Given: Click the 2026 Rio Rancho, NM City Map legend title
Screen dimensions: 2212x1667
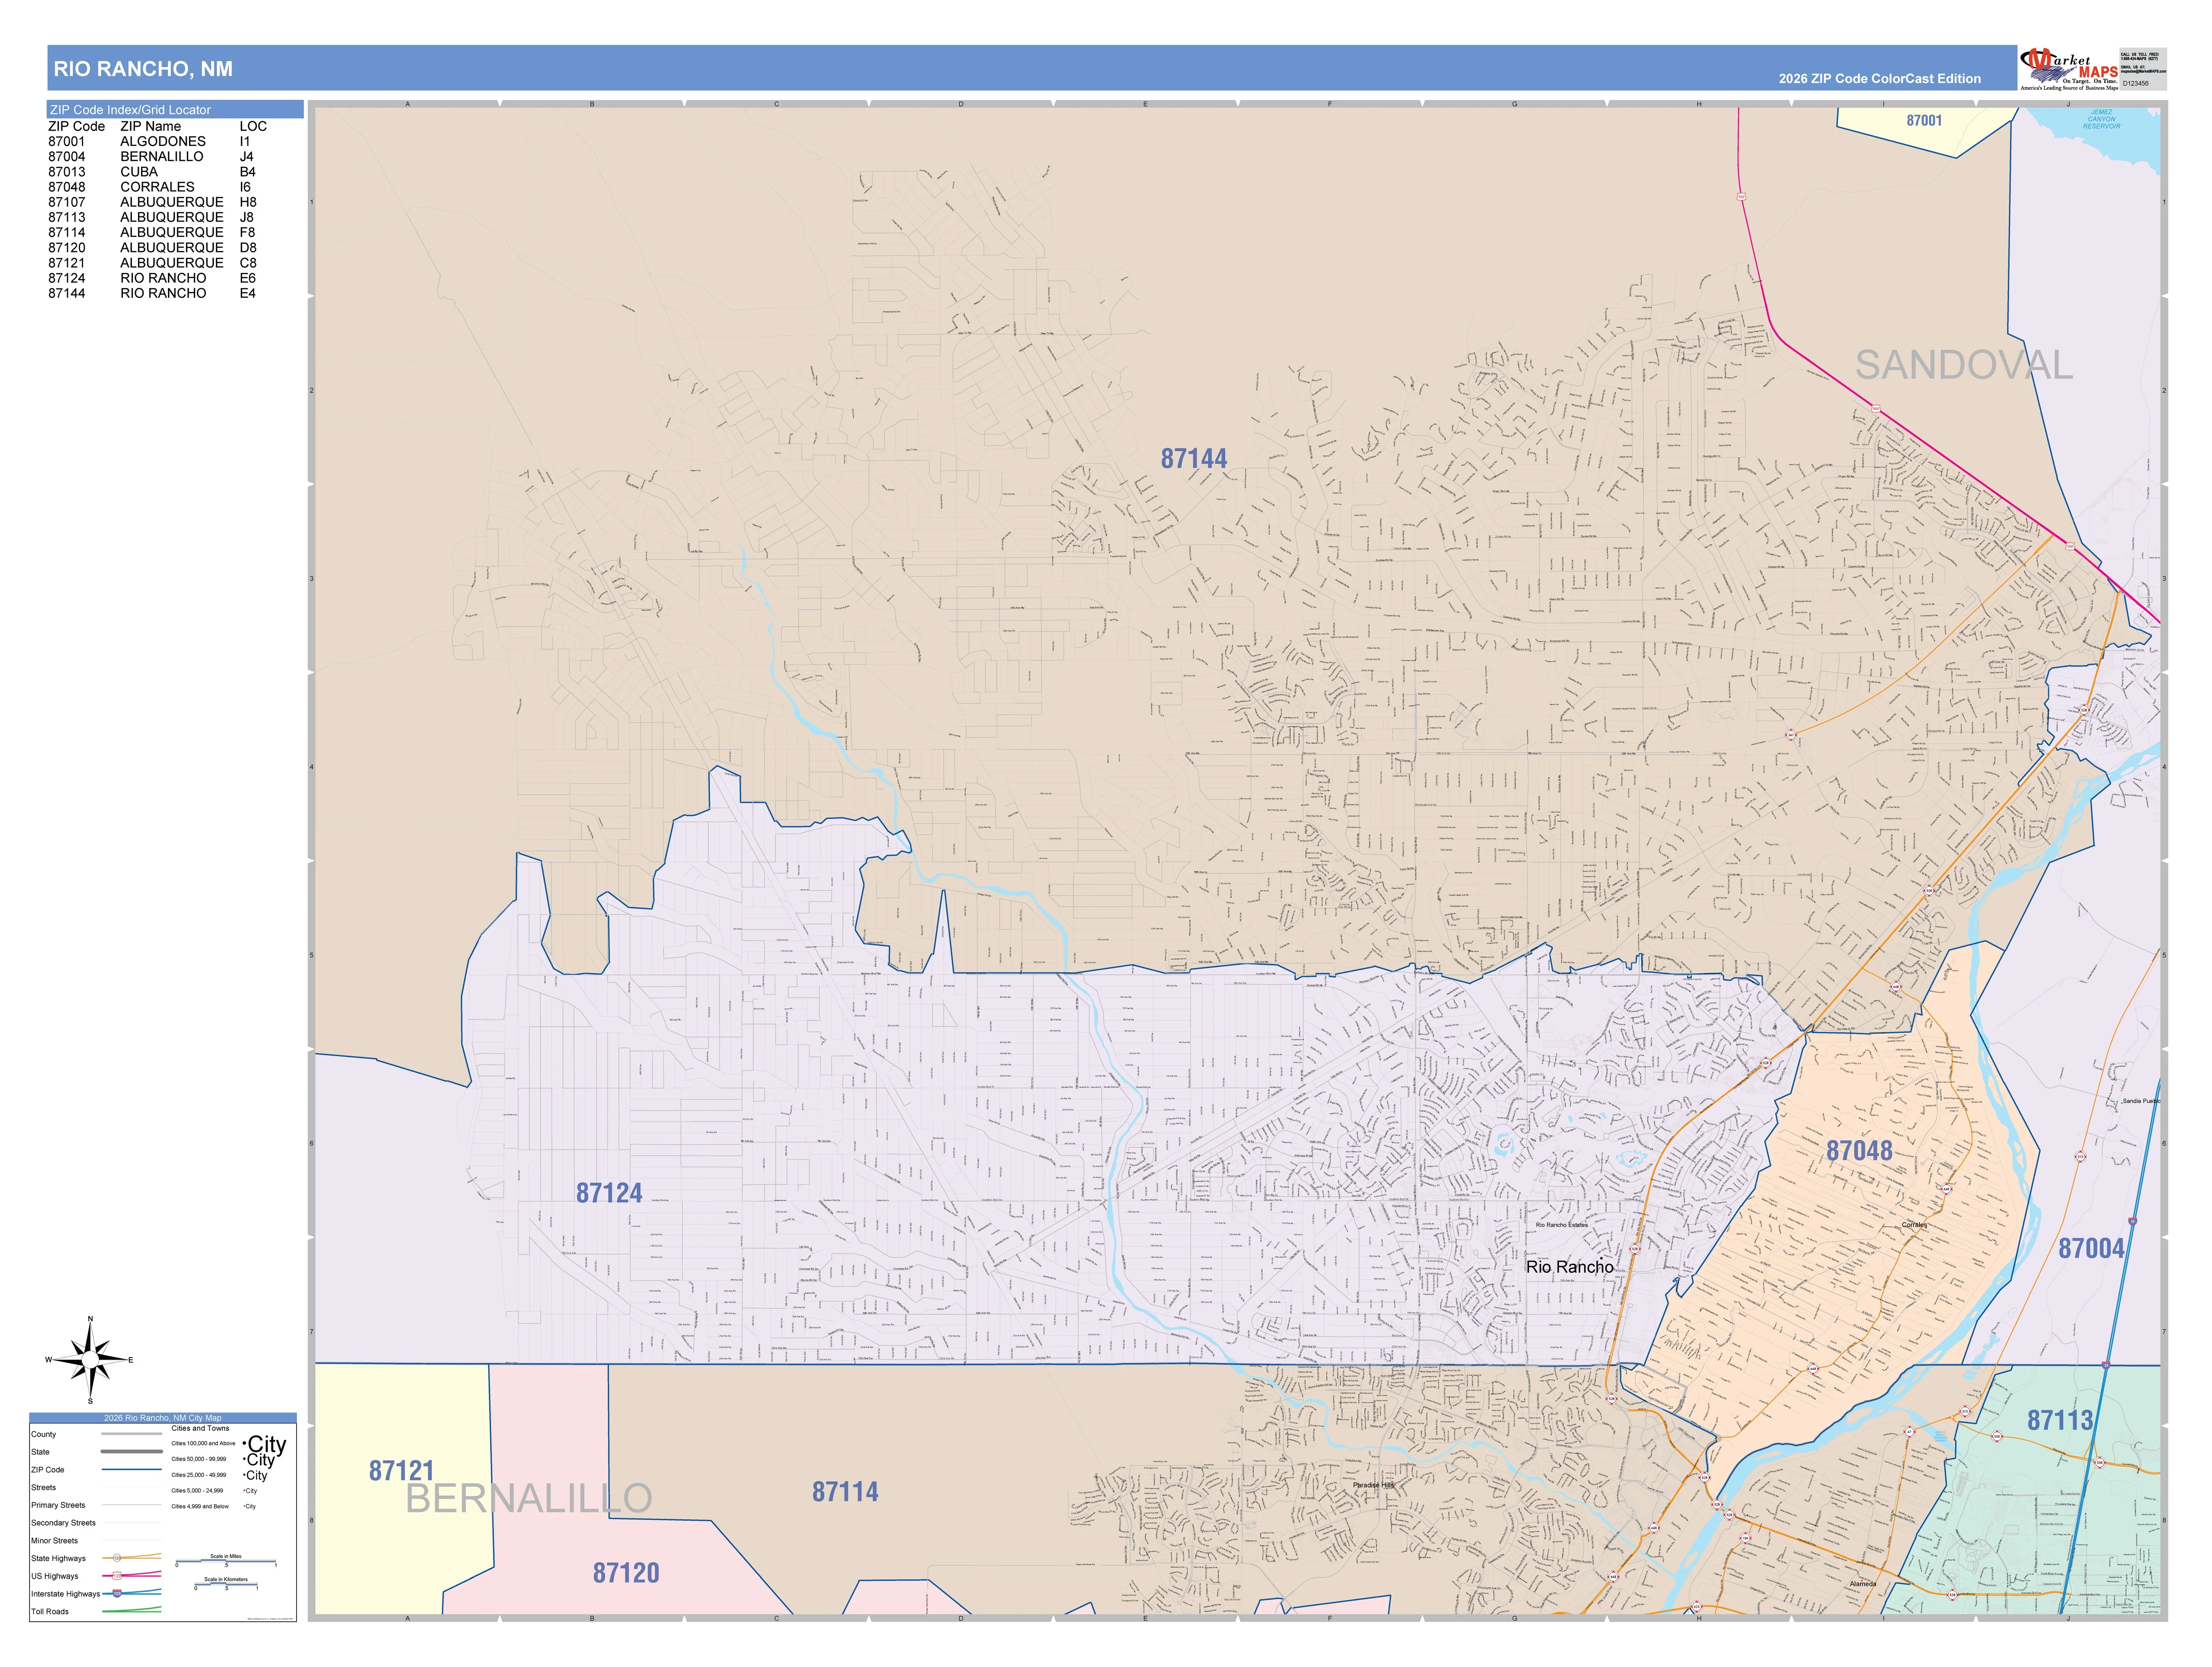Looking at the screenshot, I should click(x=163, y=1418).
